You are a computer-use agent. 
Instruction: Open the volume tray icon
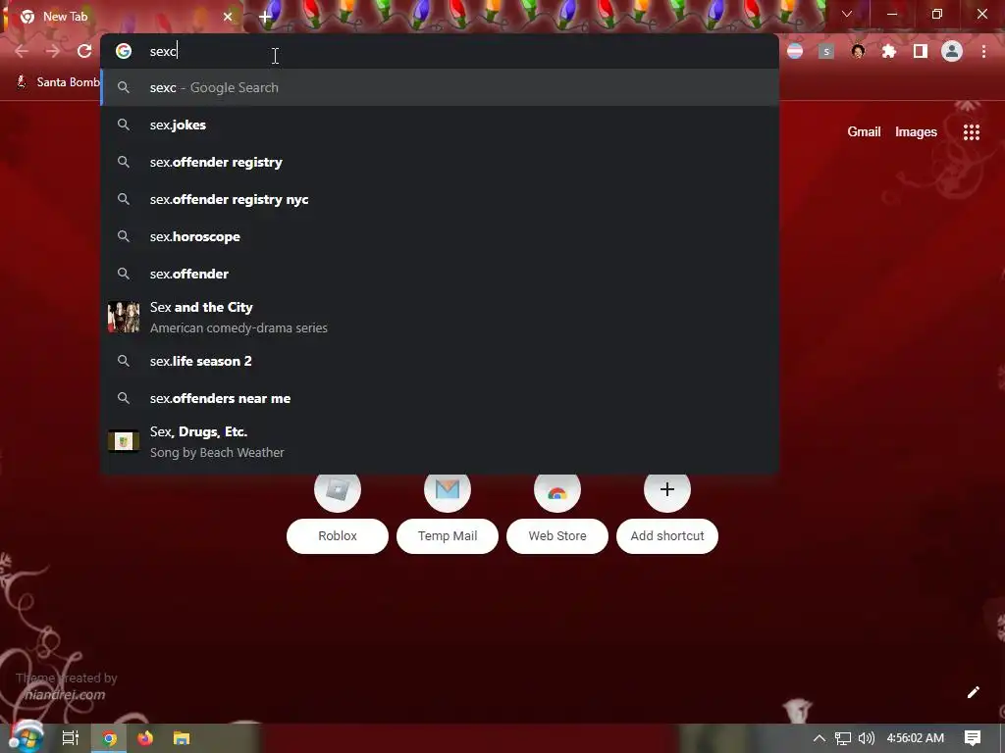[866, 738]
